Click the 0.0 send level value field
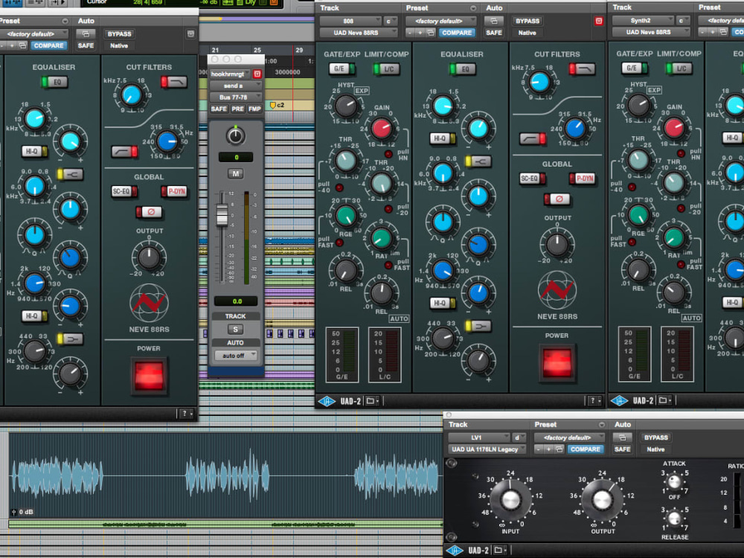Image resolution: width=744 pixels, height=558 pixels. [x=237, y=301]
